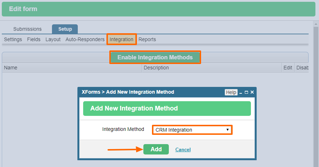319x167 pixels.
Task: Cancel adding the integration method
Action: [183, 149]
